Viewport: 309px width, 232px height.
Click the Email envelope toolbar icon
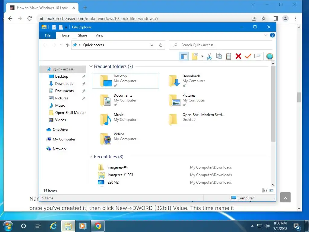258,56
